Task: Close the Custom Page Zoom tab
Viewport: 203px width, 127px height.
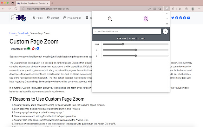Action: [48, 3]
